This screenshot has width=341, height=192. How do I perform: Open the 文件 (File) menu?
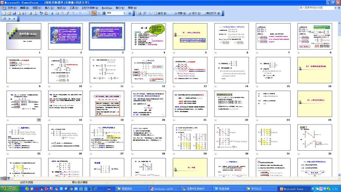tap(12, 8)
